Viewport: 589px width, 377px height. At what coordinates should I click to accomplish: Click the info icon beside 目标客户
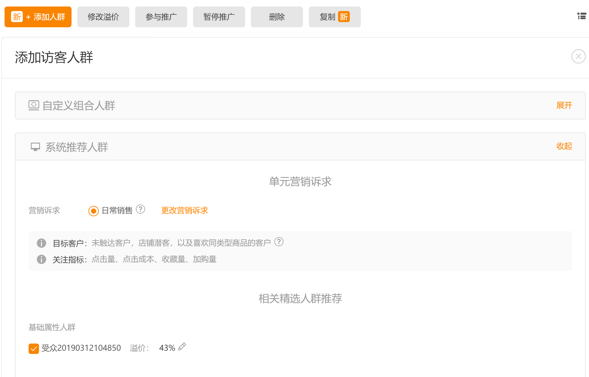tap(41, 243)
